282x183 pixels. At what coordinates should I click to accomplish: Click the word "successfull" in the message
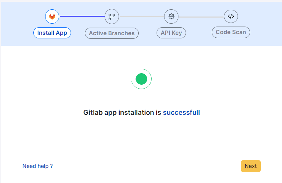click(181, 113)
